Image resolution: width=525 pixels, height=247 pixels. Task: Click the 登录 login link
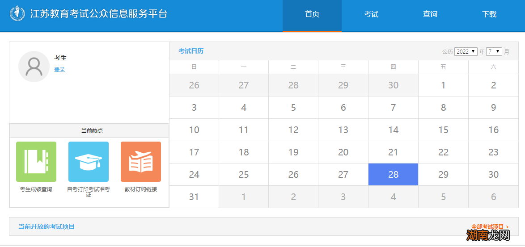59,70
